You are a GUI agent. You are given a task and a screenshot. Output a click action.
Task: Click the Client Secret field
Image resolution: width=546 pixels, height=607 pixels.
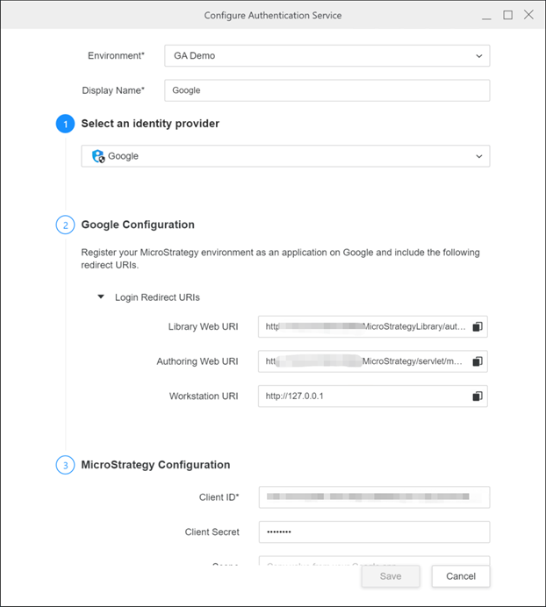[373, 532]
